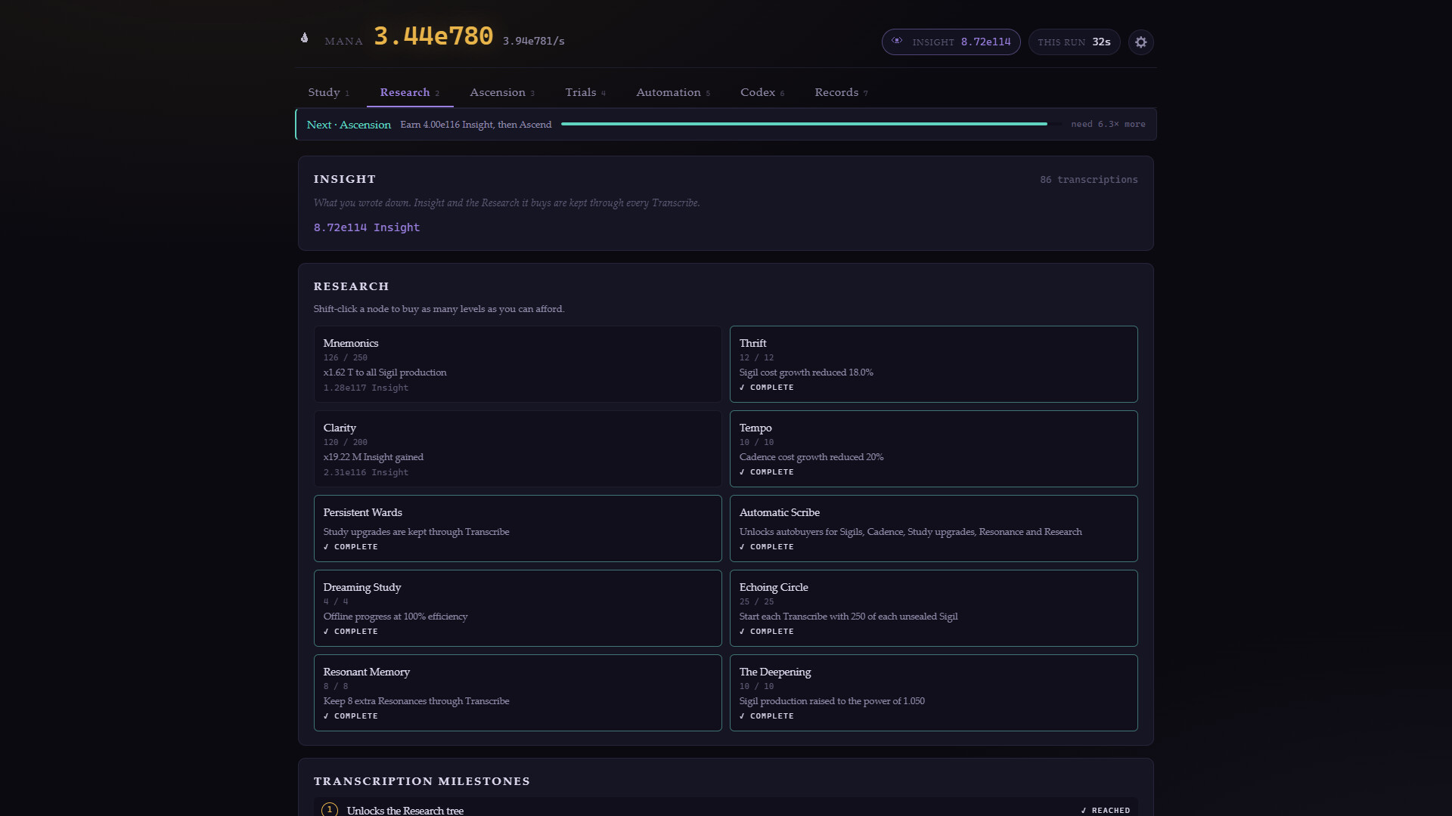Click the '3.94e781/s' mana rate
This screenshot has width=1452, height=816.
(534, 41)
